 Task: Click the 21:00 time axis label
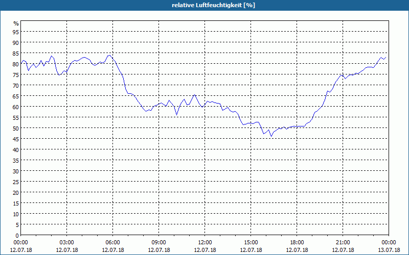click(343, 243)
